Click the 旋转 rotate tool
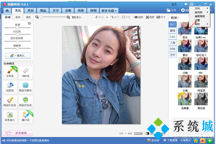The width and height of the screenshot is (216, 144). click(139, 17)
